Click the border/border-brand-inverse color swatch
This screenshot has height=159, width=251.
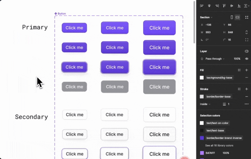pos(202,138)
